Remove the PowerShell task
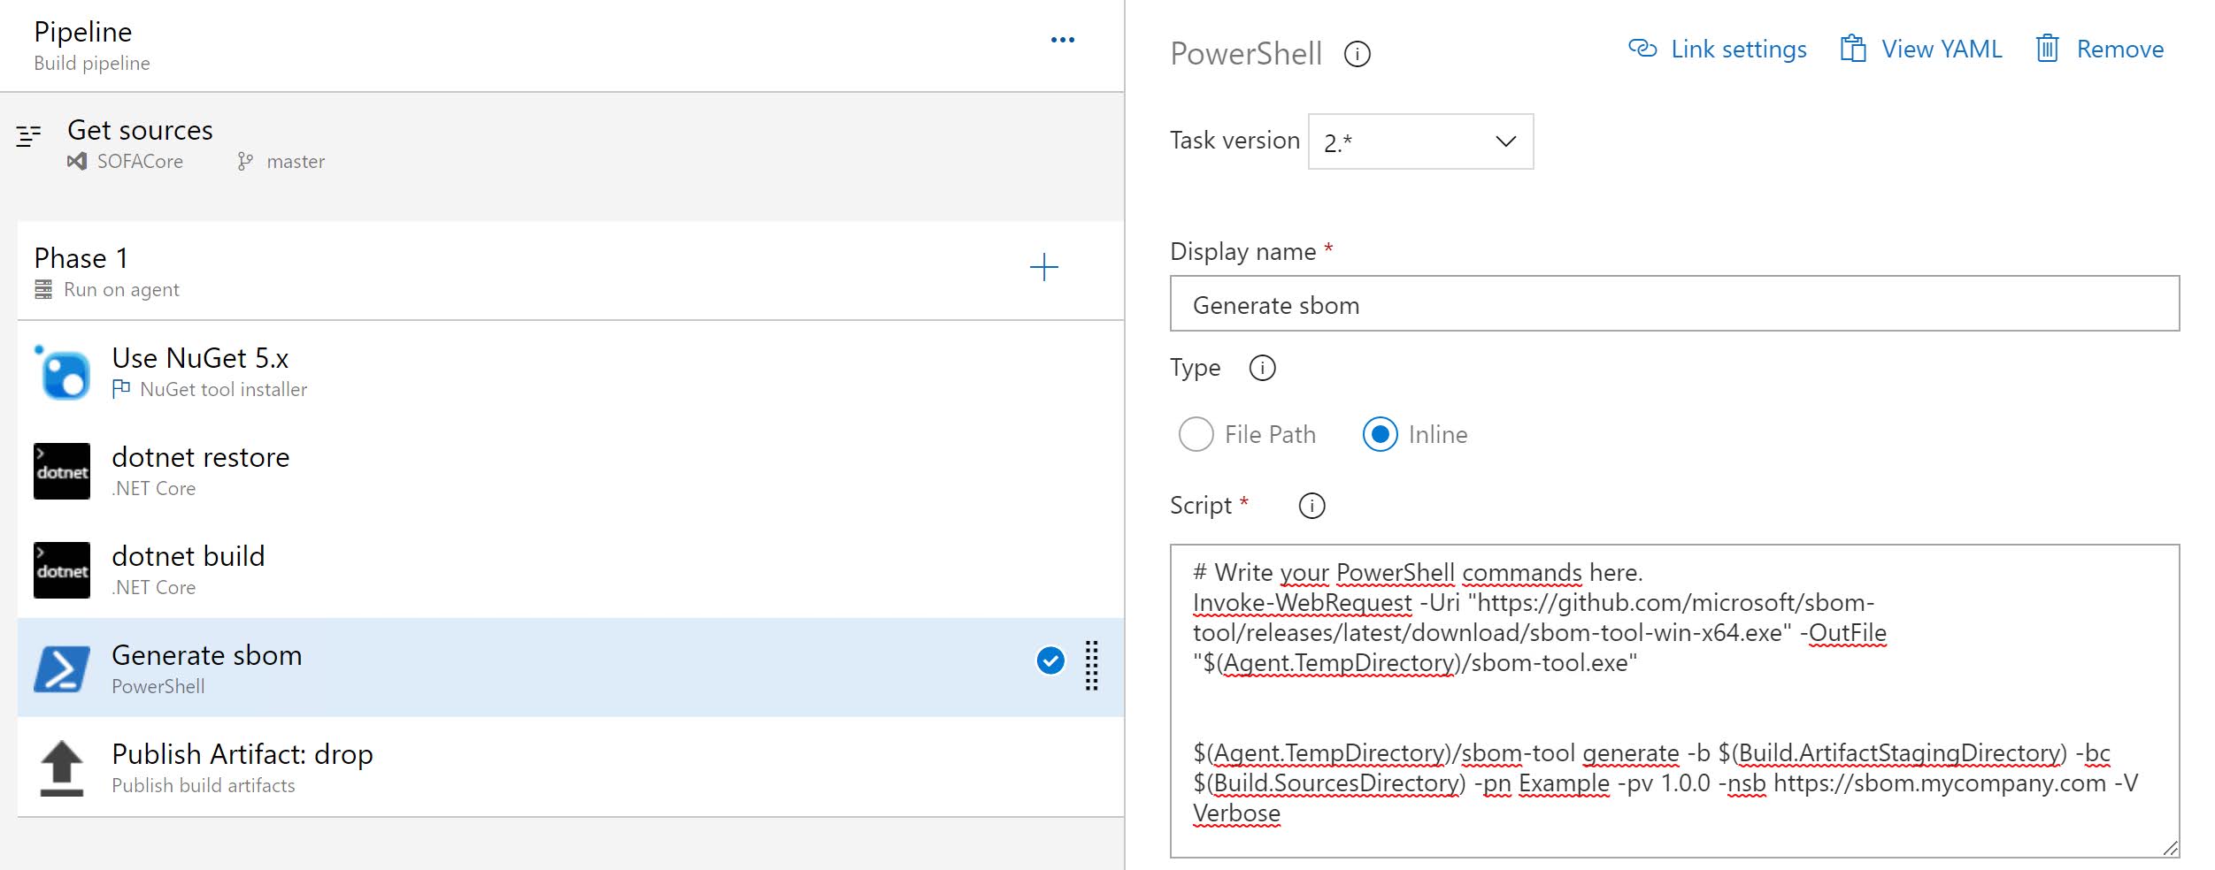The height and width of the screenshot is (870, 2215). (x=2100, y=50)
